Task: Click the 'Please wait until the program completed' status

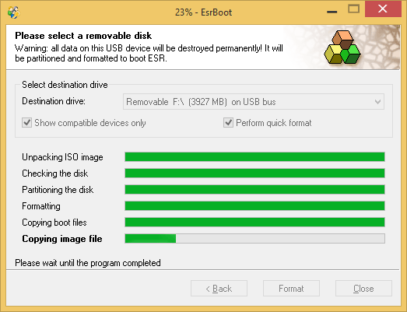Action: click(x=88, y=263)
